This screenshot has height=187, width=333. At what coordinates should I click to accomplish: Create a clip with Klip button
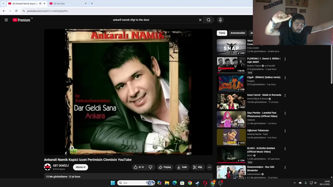pyautogui.click(x=198, y=167)
